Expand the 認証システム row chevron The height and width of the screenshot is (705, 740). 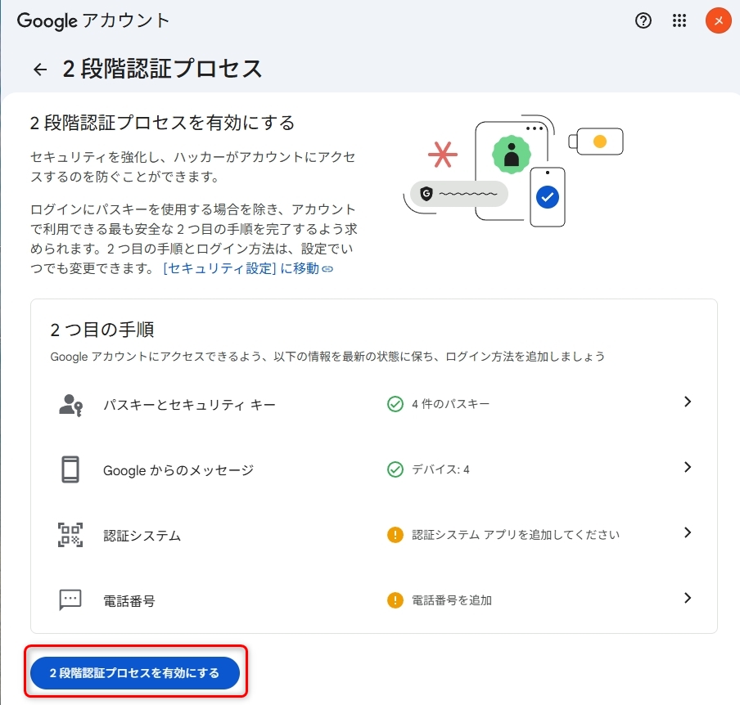[688, 533]
